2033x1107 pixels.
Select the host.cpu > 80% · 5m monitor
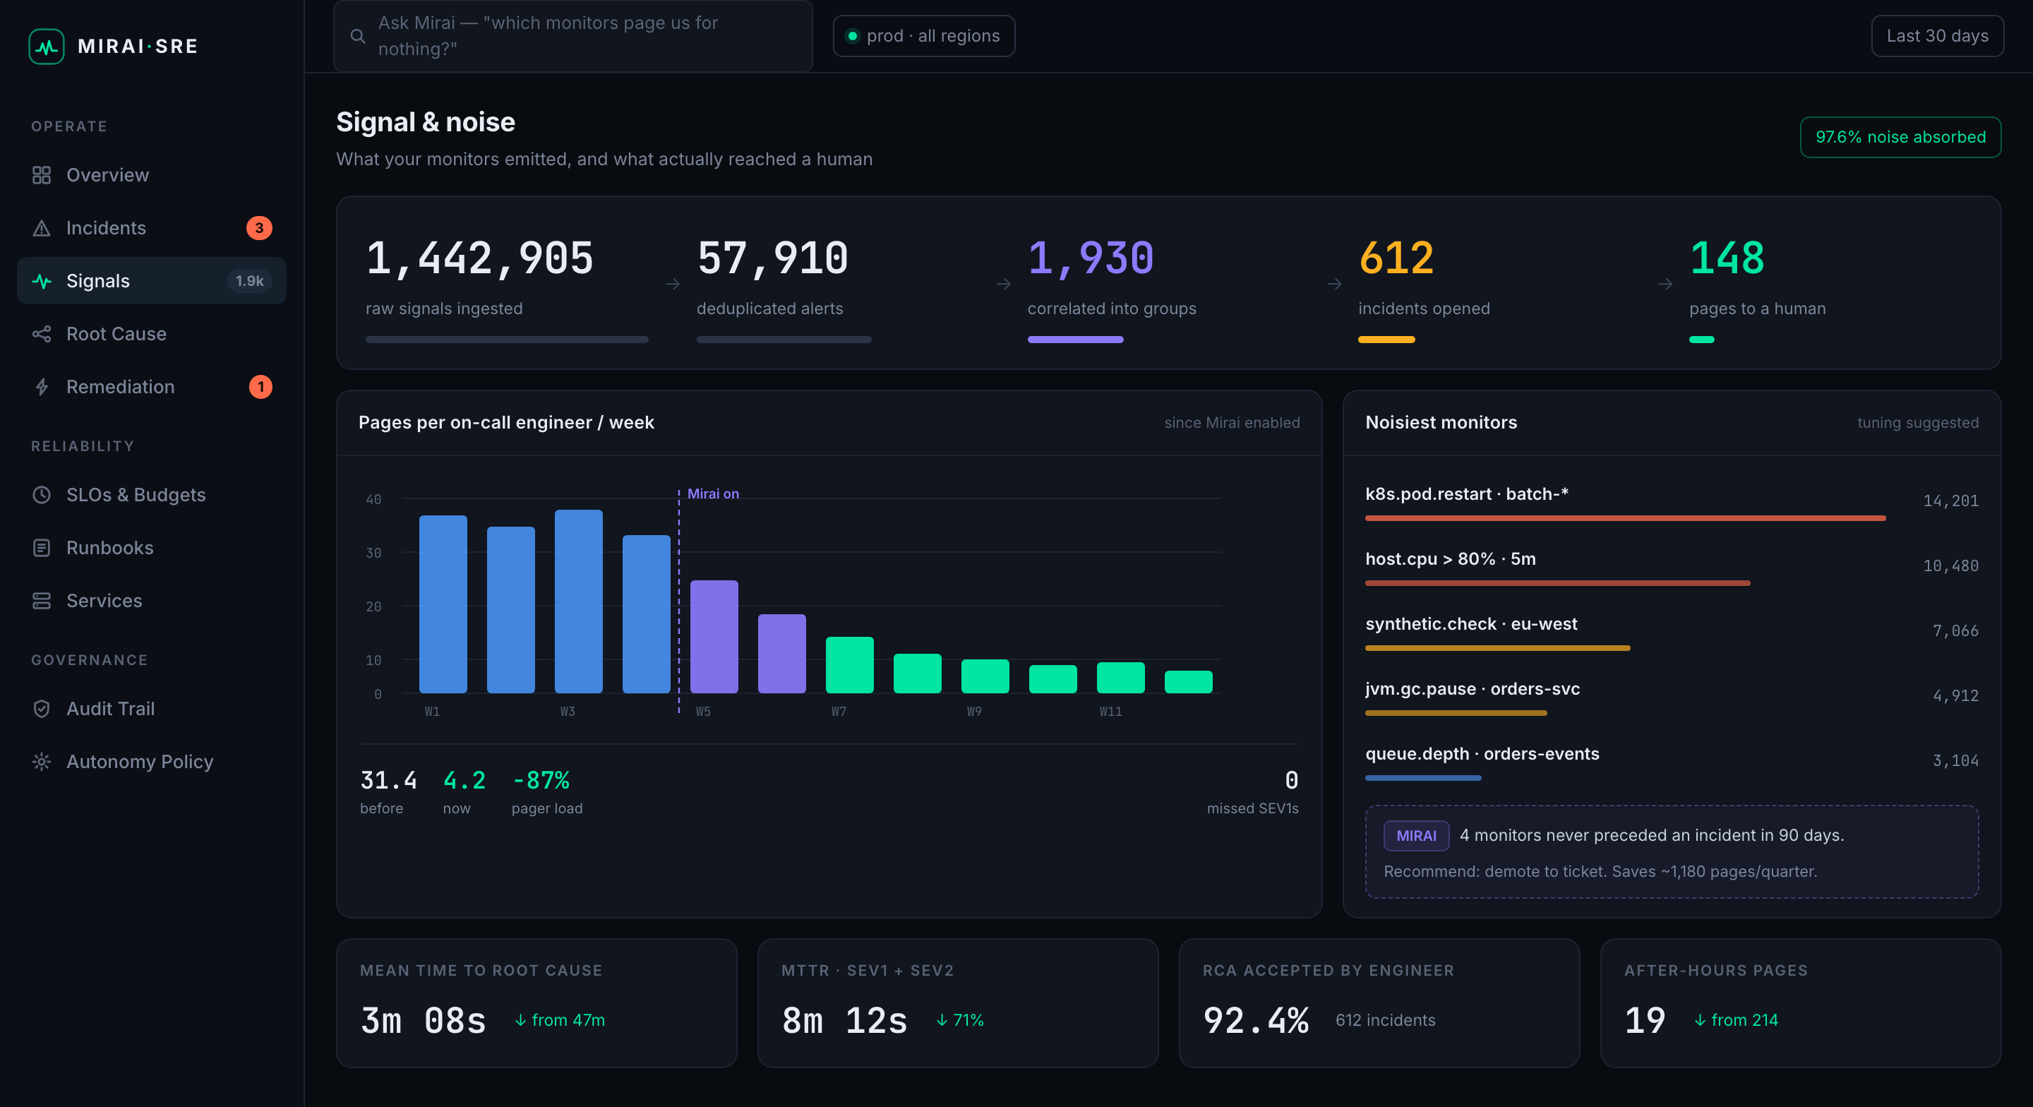[x=1672, y=566]
